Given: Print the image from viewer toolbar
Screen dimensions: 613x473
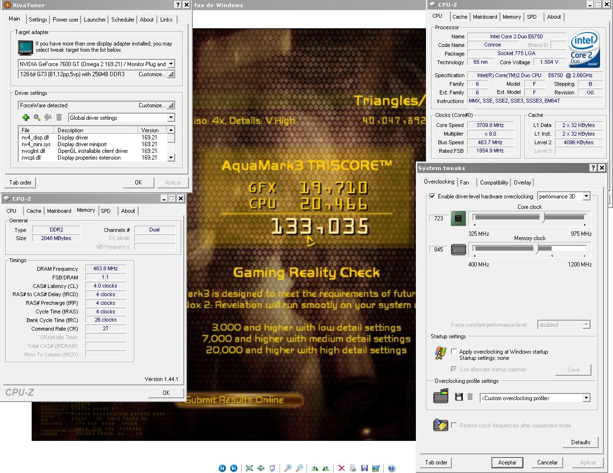Looking at the screenshot, I should point(353,468).
